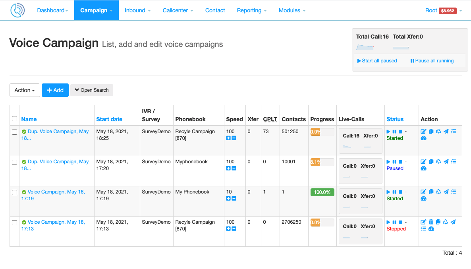Switch to the Campaign menu

click(x=96, y=10)
